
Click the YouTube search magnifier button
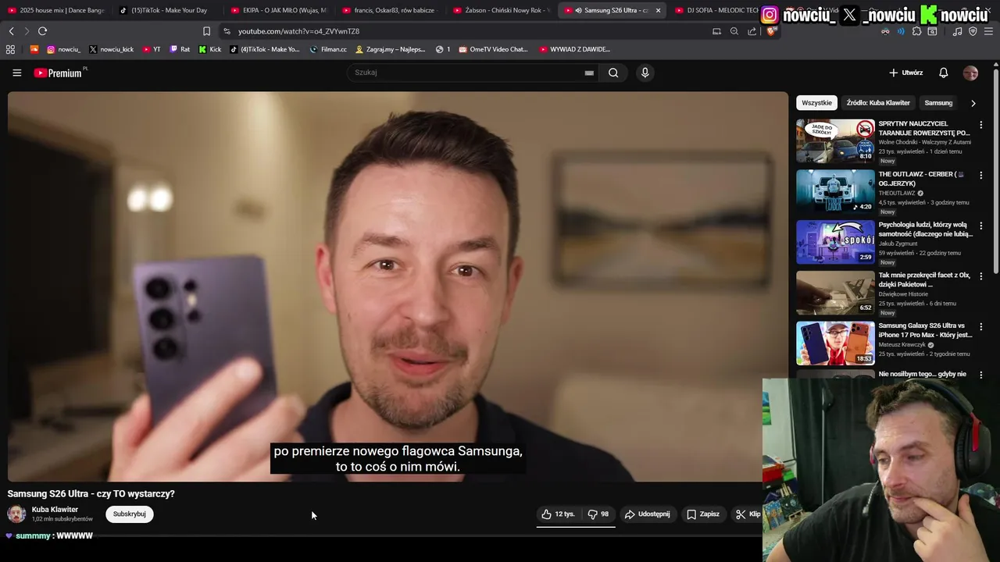pyautogui.click(x=613, y=73)
